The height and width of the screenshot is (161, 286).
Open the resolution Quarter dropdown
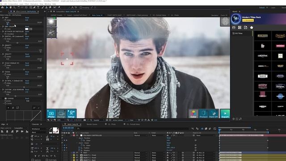click(98, 120)
